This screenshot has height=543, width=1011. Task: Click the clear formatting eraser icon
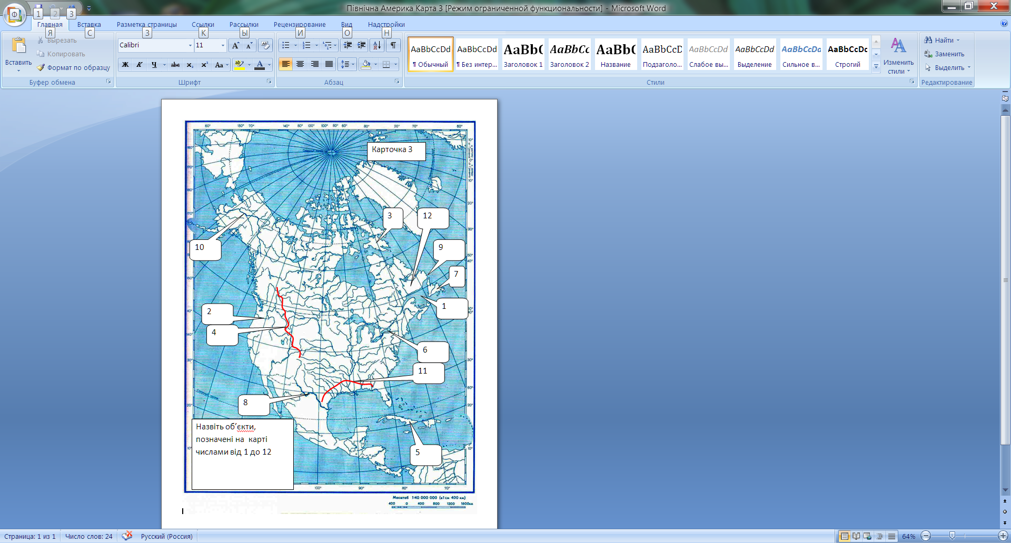coord(265,45)
